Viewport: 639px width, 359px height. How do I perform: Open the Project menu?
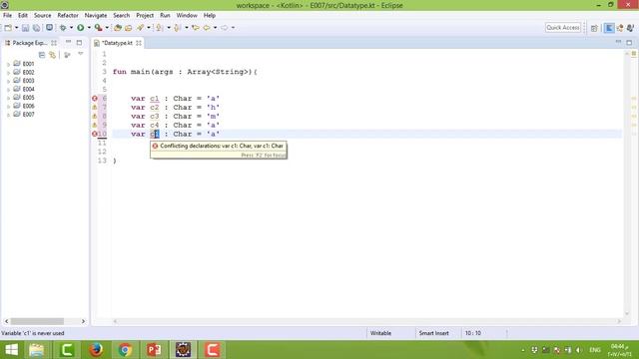click(x=145, y=16)
